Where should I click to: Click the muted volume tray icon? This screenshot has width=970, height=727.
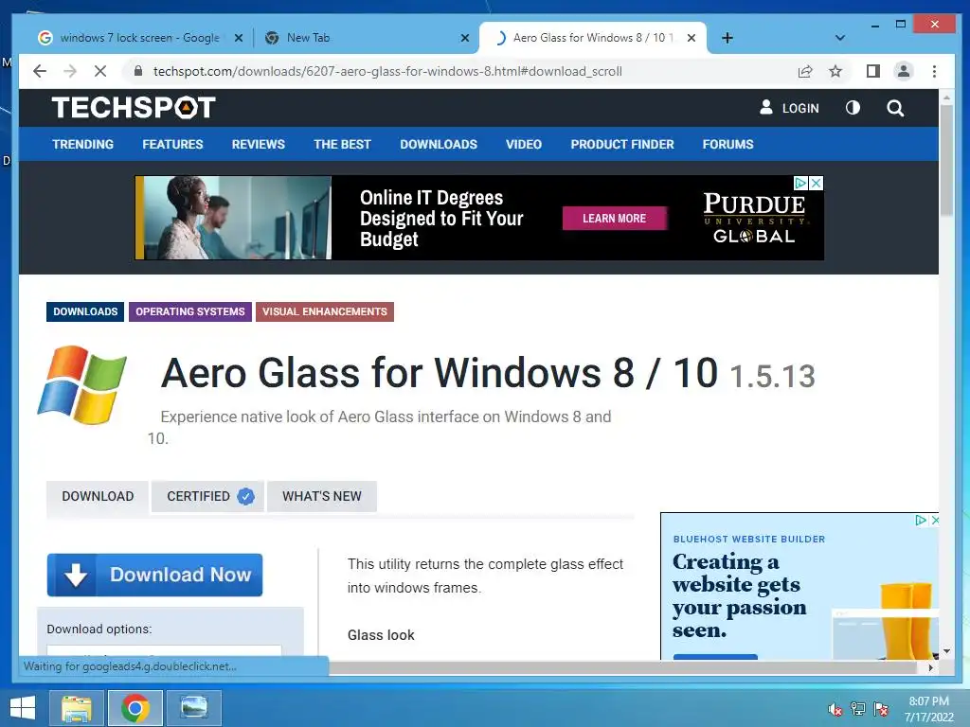[835, 709]
